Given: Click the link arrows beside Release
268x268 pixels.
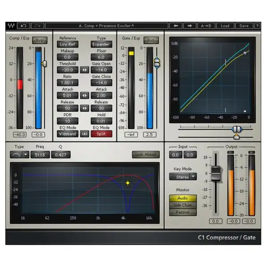Looking at the screenshot, I should tap(84, 109).
